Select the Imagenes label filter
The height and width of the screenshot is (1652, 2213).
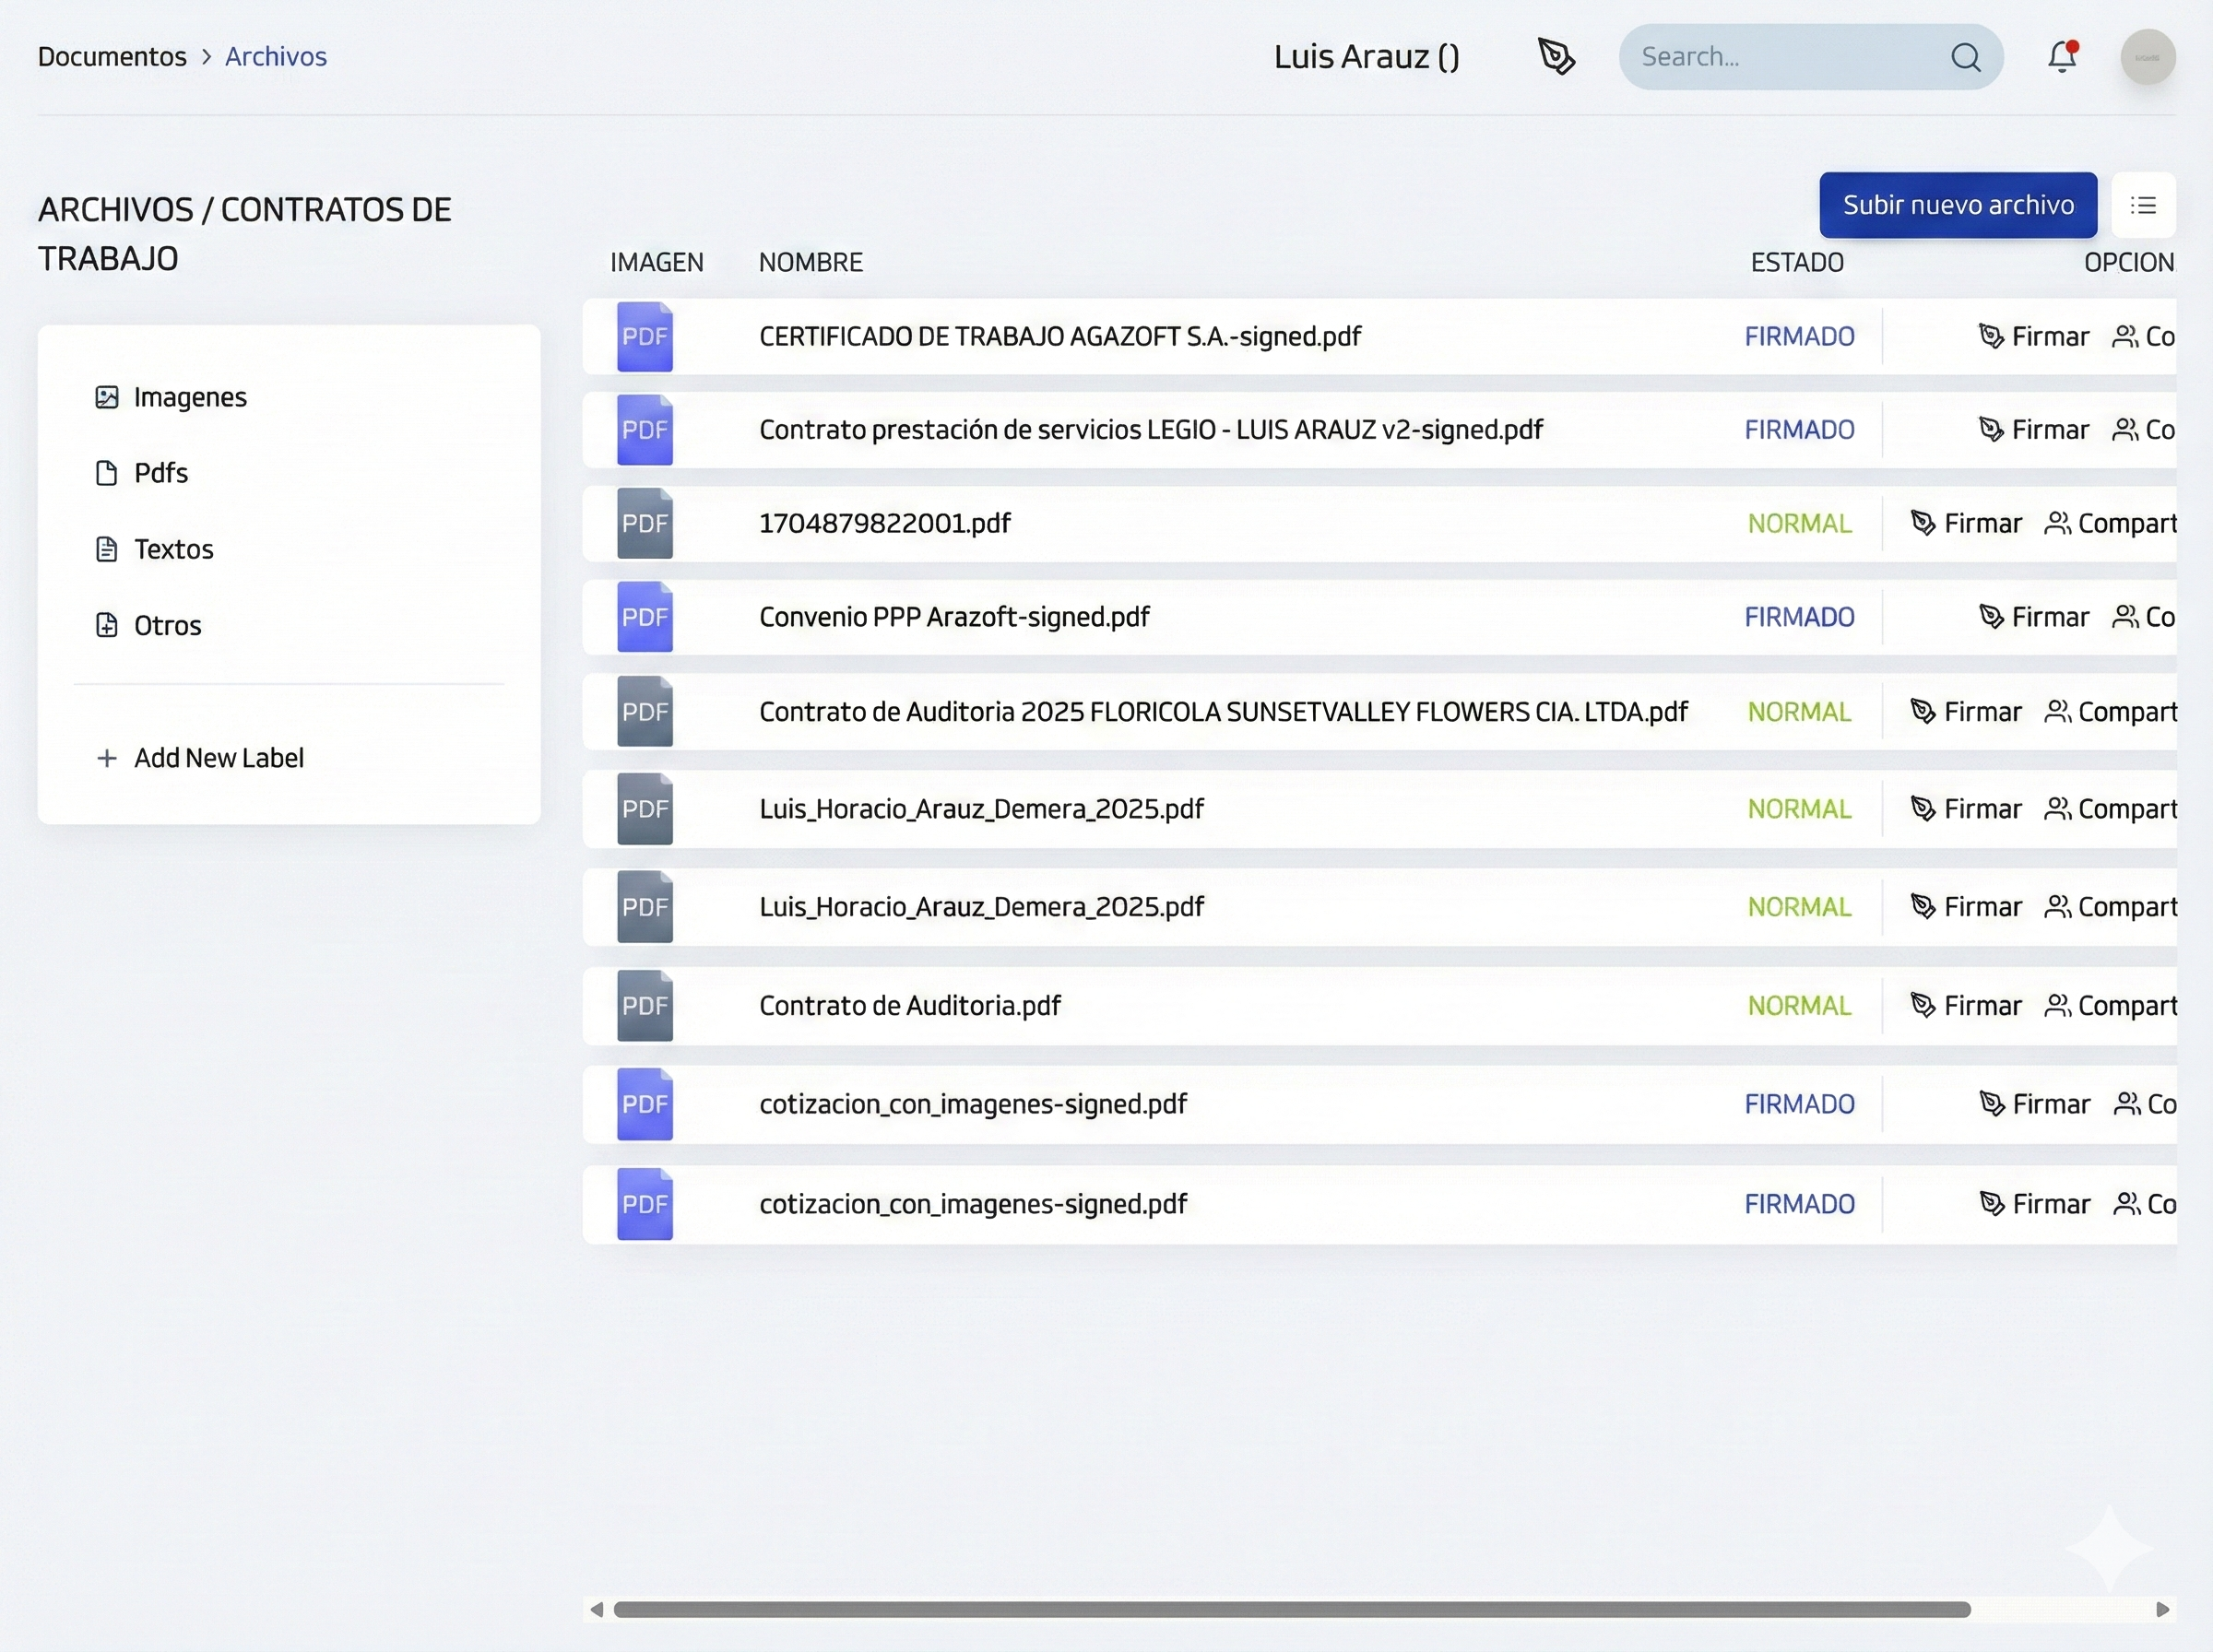point(189,397)
